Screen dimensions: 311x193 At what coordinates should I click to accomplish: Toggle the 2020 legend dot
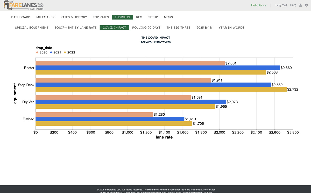point(37,53)
